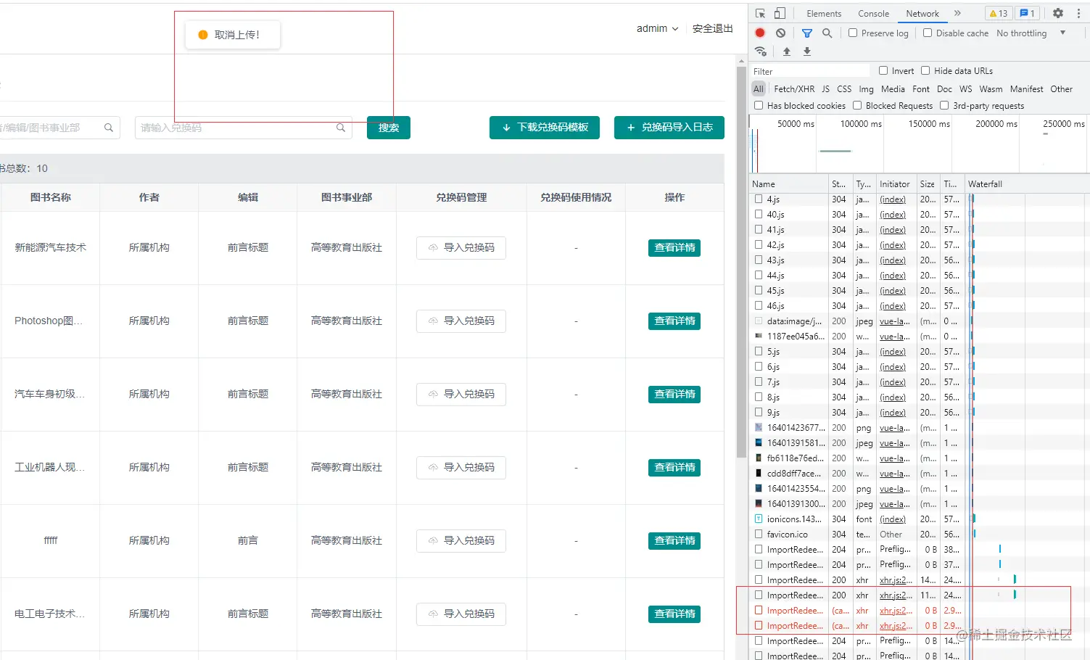
Task: Click the 1 message issues badge
Action: tap(1027, 14)
